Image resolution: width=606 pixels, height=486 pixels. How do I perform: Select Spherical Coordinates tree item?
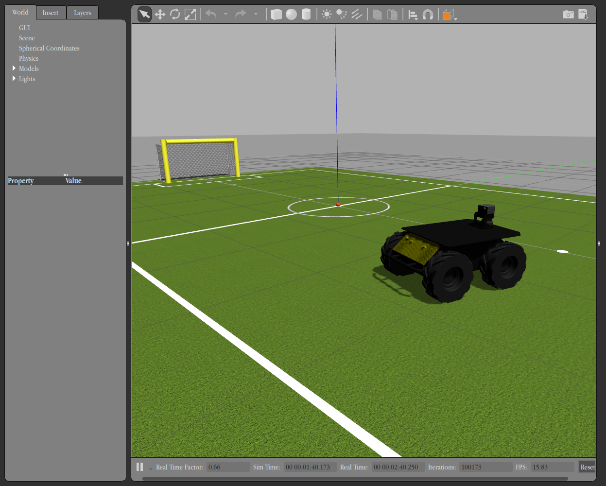tap(49, 48)
